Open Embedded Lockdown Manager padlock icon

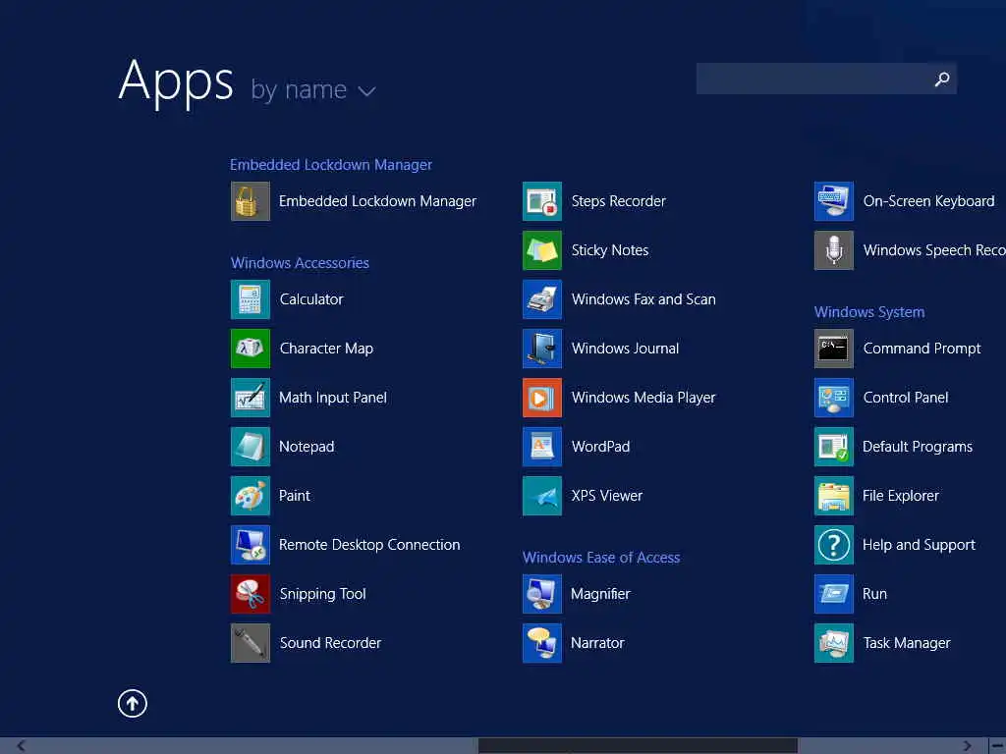coord(251,201)
